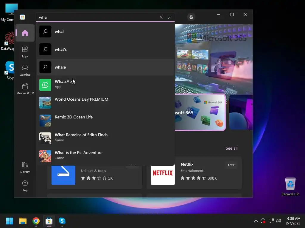Open Remix 3D Ocean Life result
Image resolution: width=305 pixels, height=228 pixels.
[105, 121]
